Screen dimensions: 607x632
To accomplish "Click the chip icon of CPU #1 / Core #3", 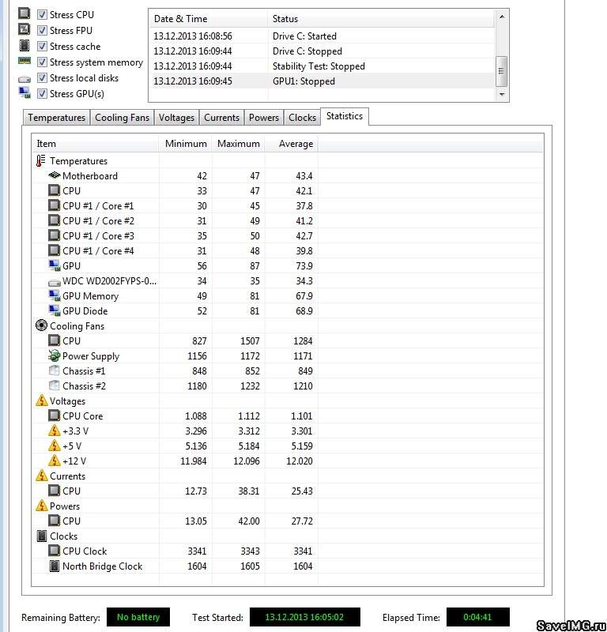I will [54, 235].
